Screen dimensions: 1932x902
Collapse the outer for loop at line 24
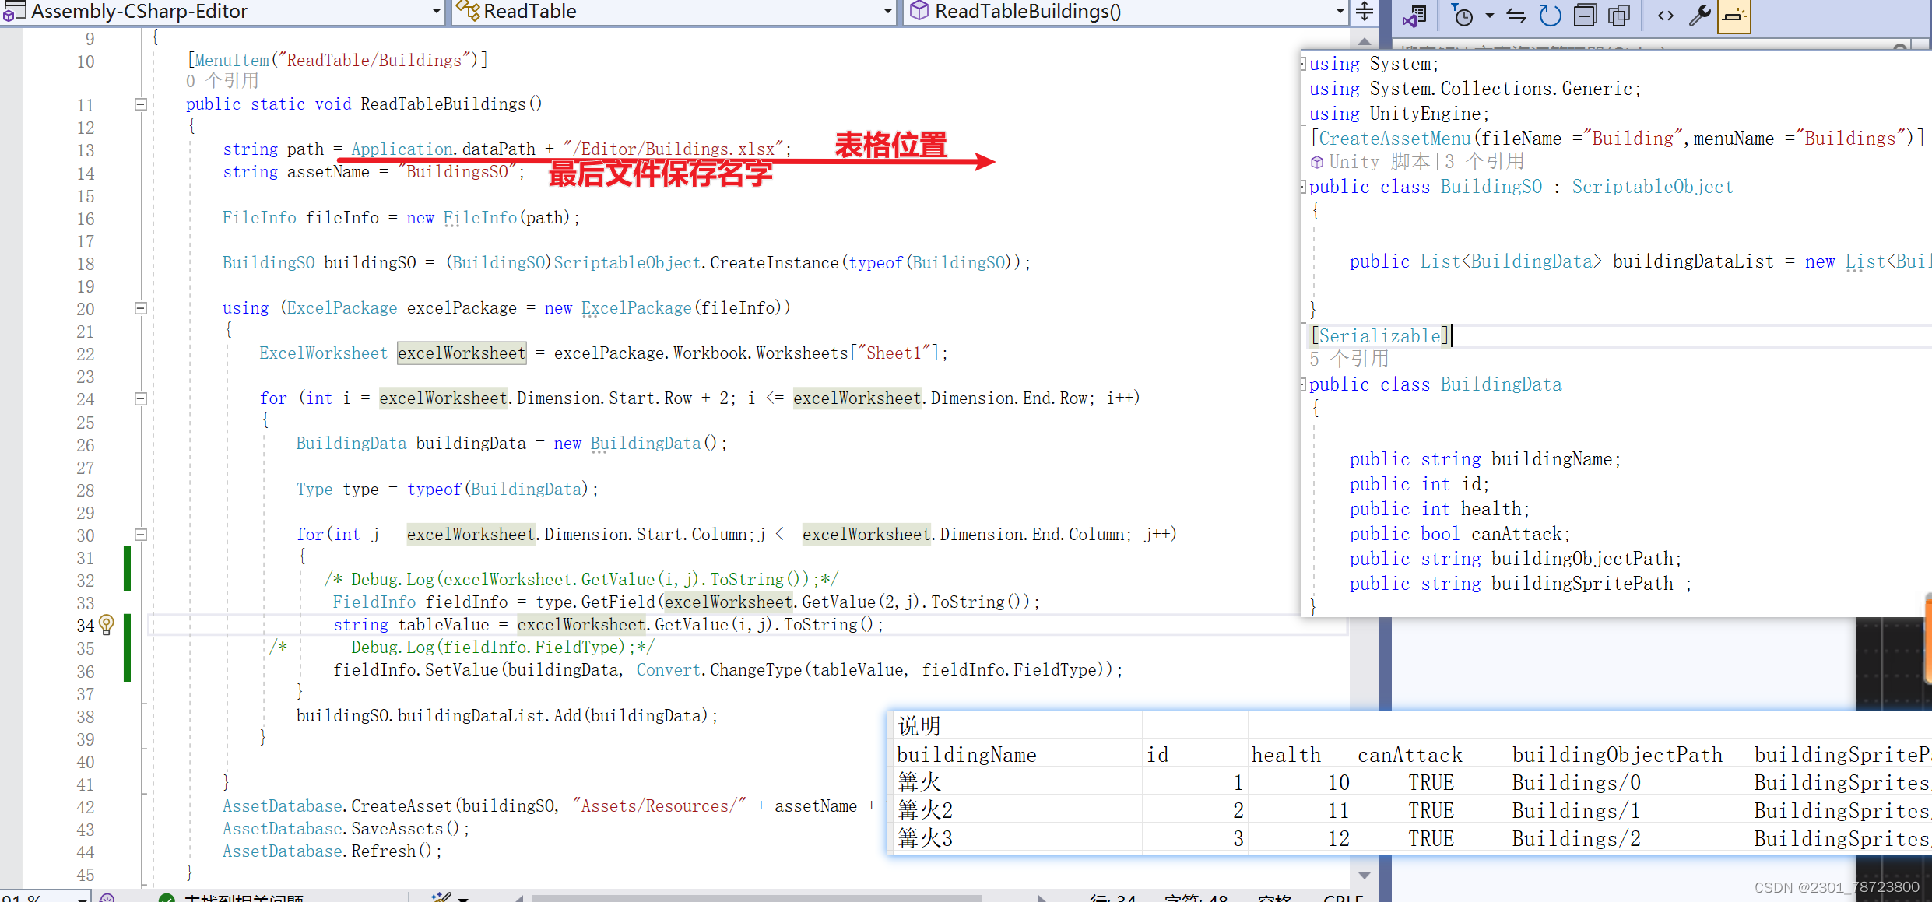[141, 398]
